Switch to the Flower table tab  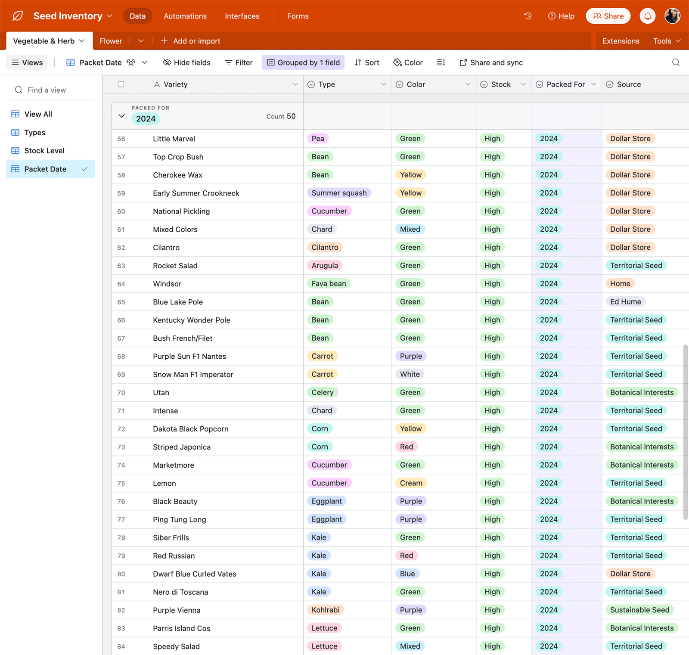pyautogui.click(x=111, y=41)
